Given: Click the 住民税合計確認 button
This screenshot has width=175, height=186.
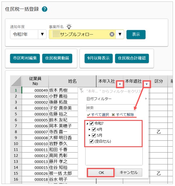Looking at the screenshot, I should [132, 58].
